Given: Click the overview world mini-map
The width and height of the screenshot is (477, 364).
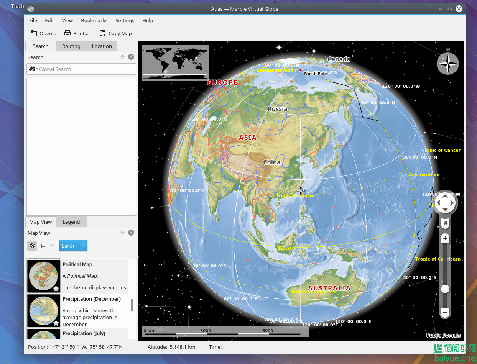Looking at the screenshot, I should point(175,63).
